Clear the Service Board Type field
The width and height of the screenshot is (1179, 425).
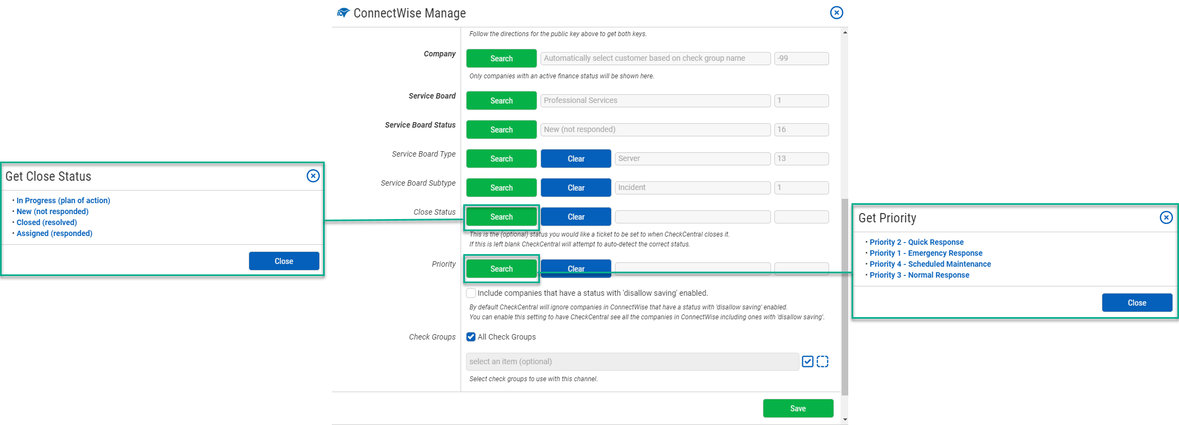(x=576, y=159)
